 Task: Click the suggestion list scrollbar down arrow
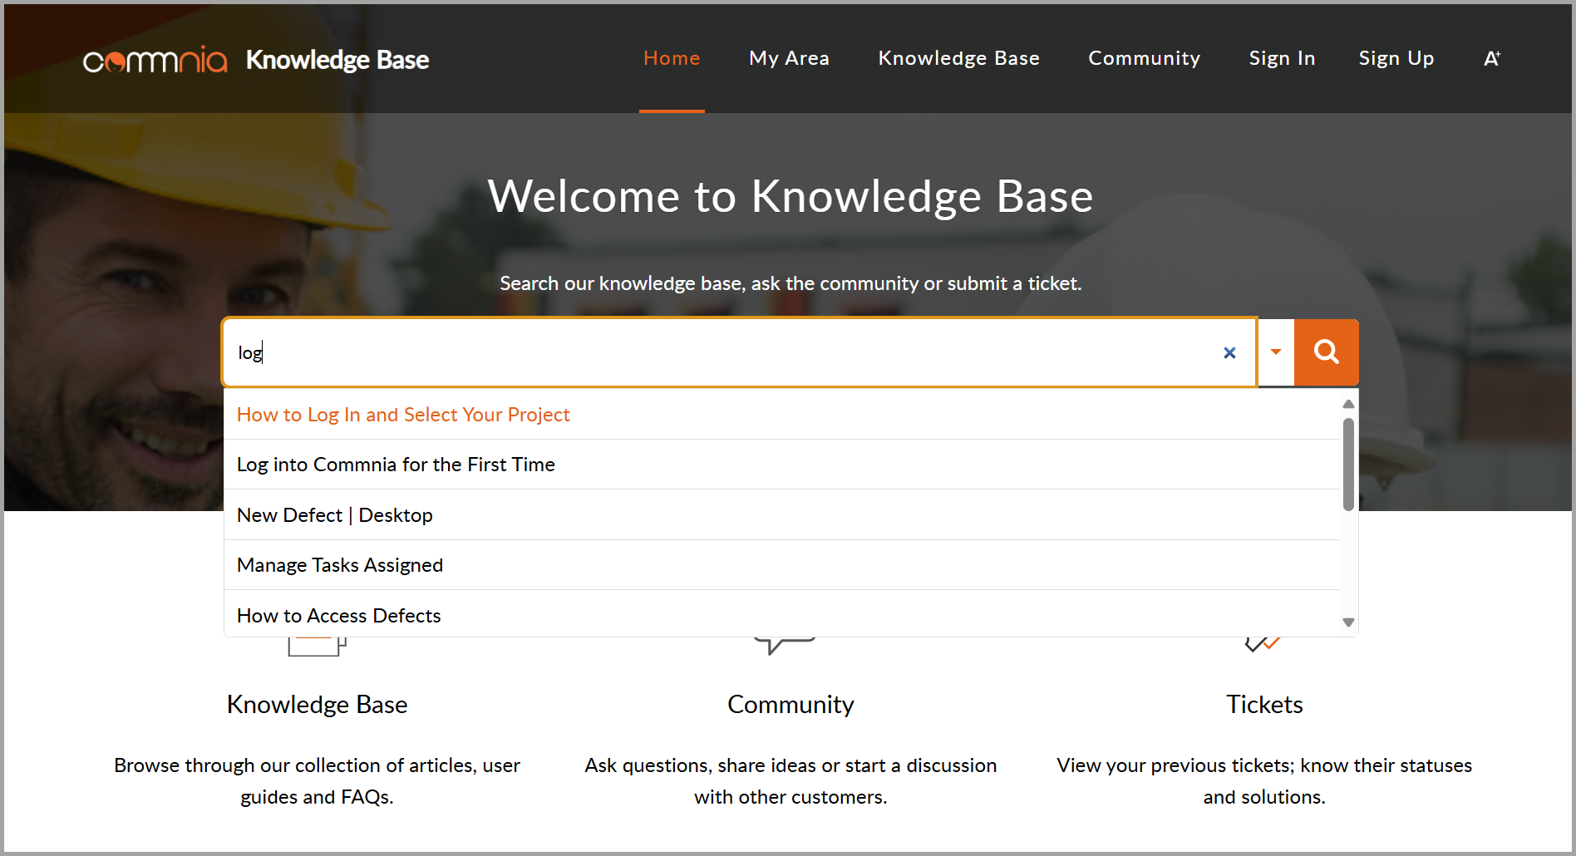[x=1348, y=622]
